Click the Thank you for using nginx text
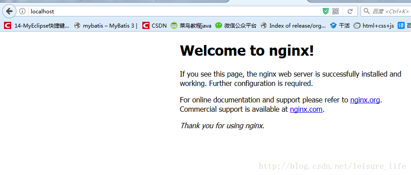Image resolution: width=411 pixels, height=175 pixels. pos(222,126)
